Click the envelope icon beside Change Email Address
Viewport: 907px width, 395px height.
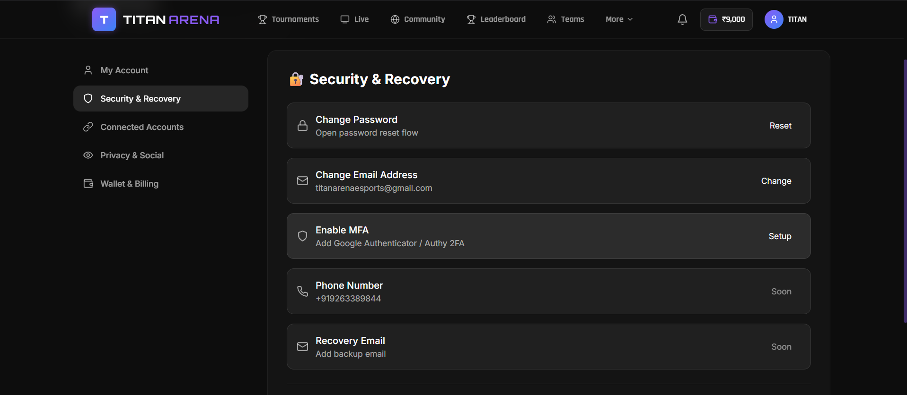pyautogui.click(x=302, y=181)
